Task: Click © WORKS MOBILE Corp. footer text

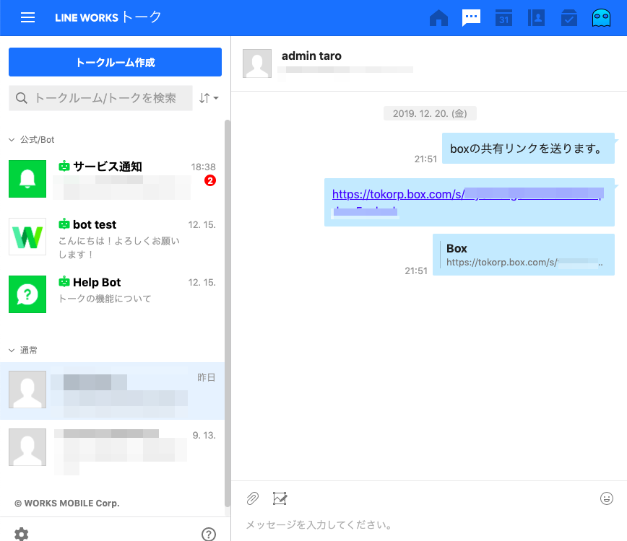Action: pyautogui.click(x=67, y=503)
